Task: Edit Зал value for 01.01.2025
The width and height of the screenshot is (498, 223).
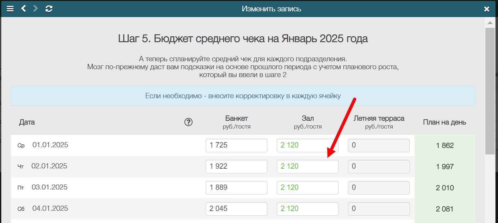Action: [x=307, y=145]
